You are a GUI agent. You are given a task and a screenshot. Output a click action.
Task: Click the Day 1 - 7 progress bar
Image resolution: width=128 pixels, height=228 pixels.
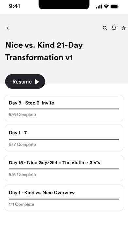pyautogui.click(x=64, y=139)
